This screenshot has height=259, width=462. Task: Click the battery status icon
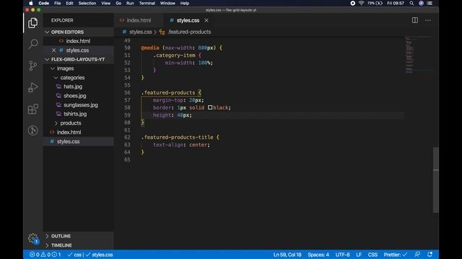click(379, 3)
